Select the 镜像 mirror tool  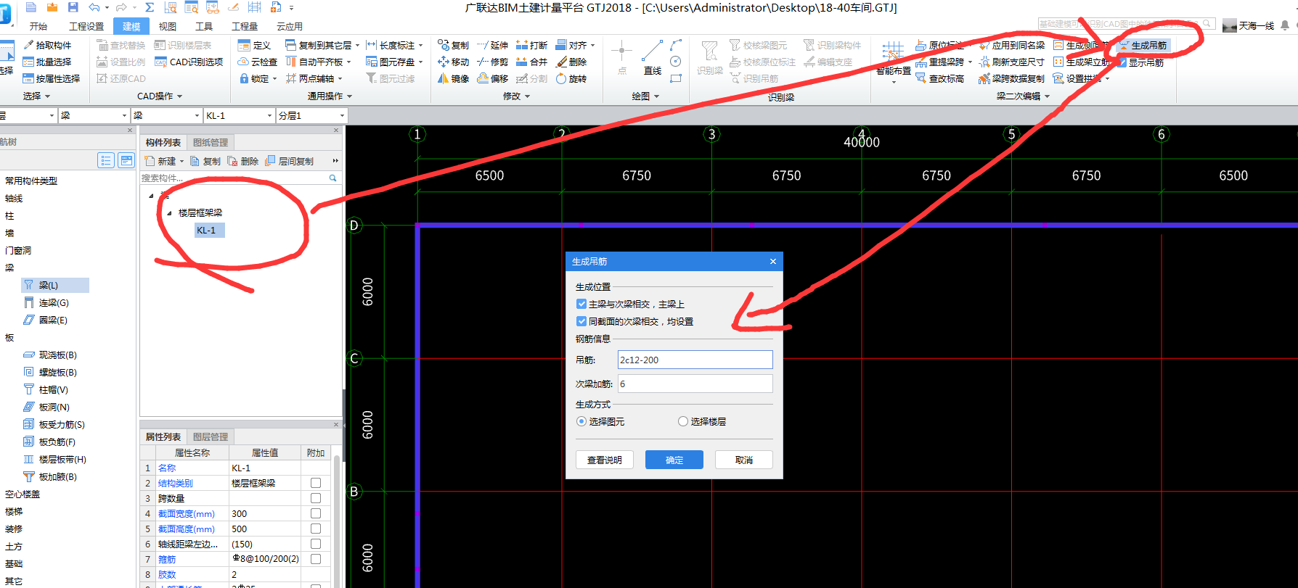click(454, 78)
